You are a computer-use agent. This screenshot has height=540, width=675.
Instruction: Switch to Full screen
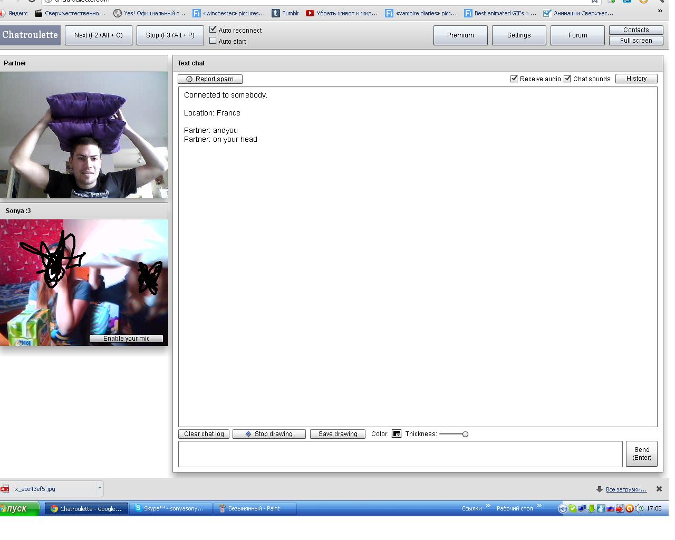[x=636, y=41]
